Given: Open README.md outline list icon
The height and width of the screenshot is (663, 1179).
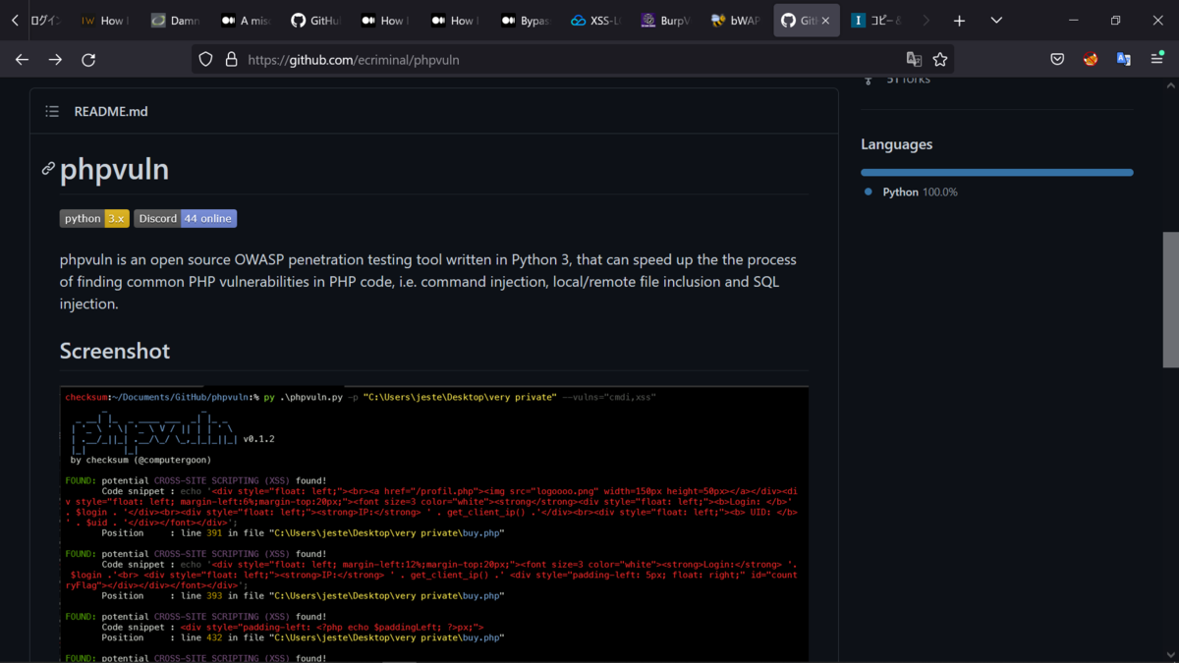Looking at the screenshot, I should [x=52, y=112].
